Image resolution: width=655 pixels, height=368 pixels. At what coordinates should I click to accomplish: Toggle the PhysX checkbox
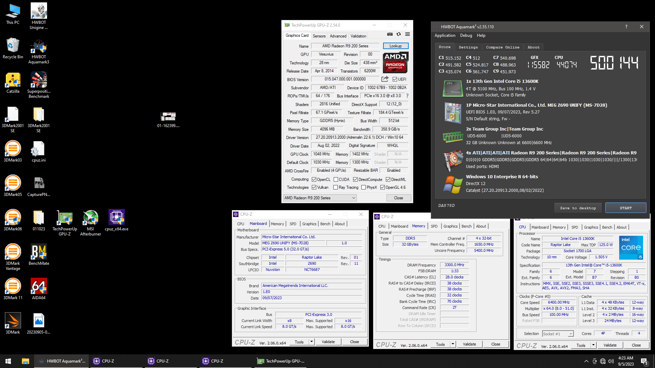coord(363,187)
